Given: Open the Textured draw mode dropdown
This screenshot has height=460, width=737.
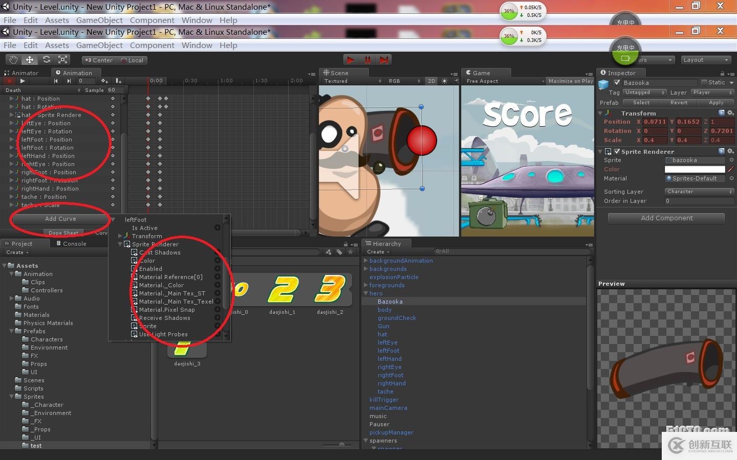Looking at the screenshot, I should pyautogui.click(x=353, y=81).
